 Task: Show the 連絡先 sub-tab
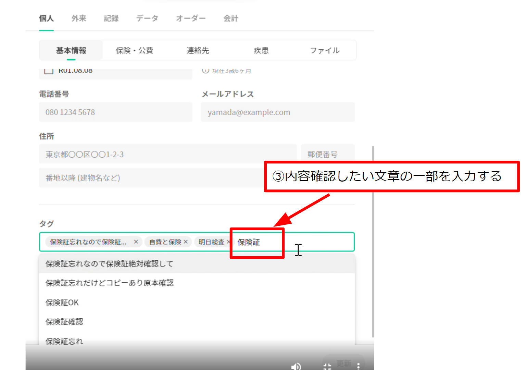[x=198, y=50]
